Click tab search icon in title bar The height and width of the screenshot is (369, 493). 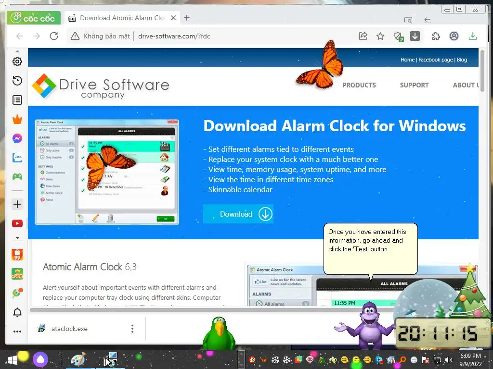tap(408, 20)
